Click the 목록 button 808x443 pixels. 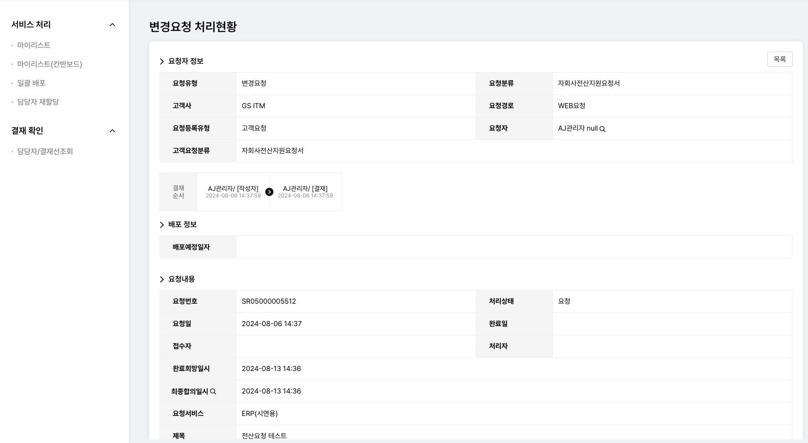(x=779, y=59)
